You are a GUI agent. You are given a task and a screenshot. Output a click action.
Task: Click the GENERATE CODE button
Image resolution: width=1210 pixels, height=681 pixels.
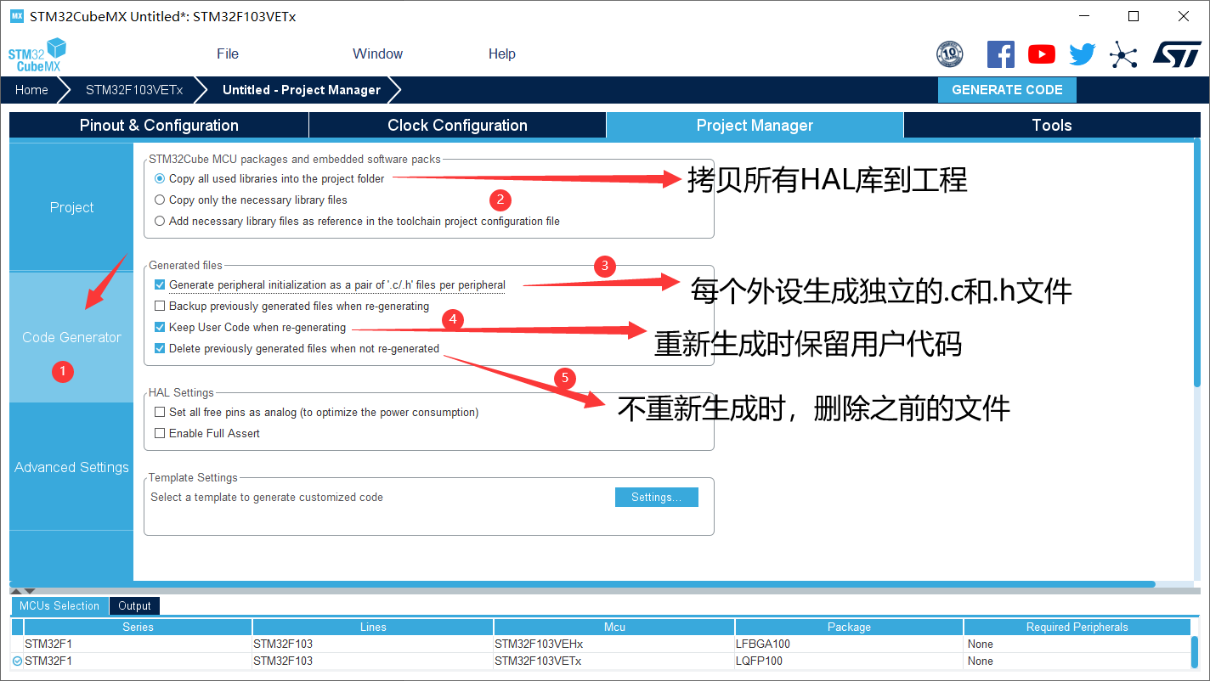tap(1007, 90)
